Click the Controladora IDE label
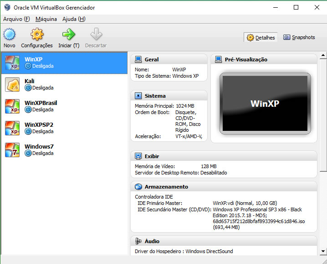The height and width of the screenshot is (264, 327). coord(154,197)
